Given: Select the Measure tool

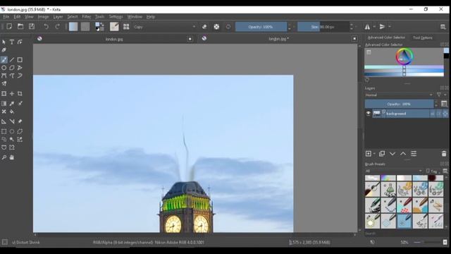Looking at the screenshot, I should click(x=12, y=121).
